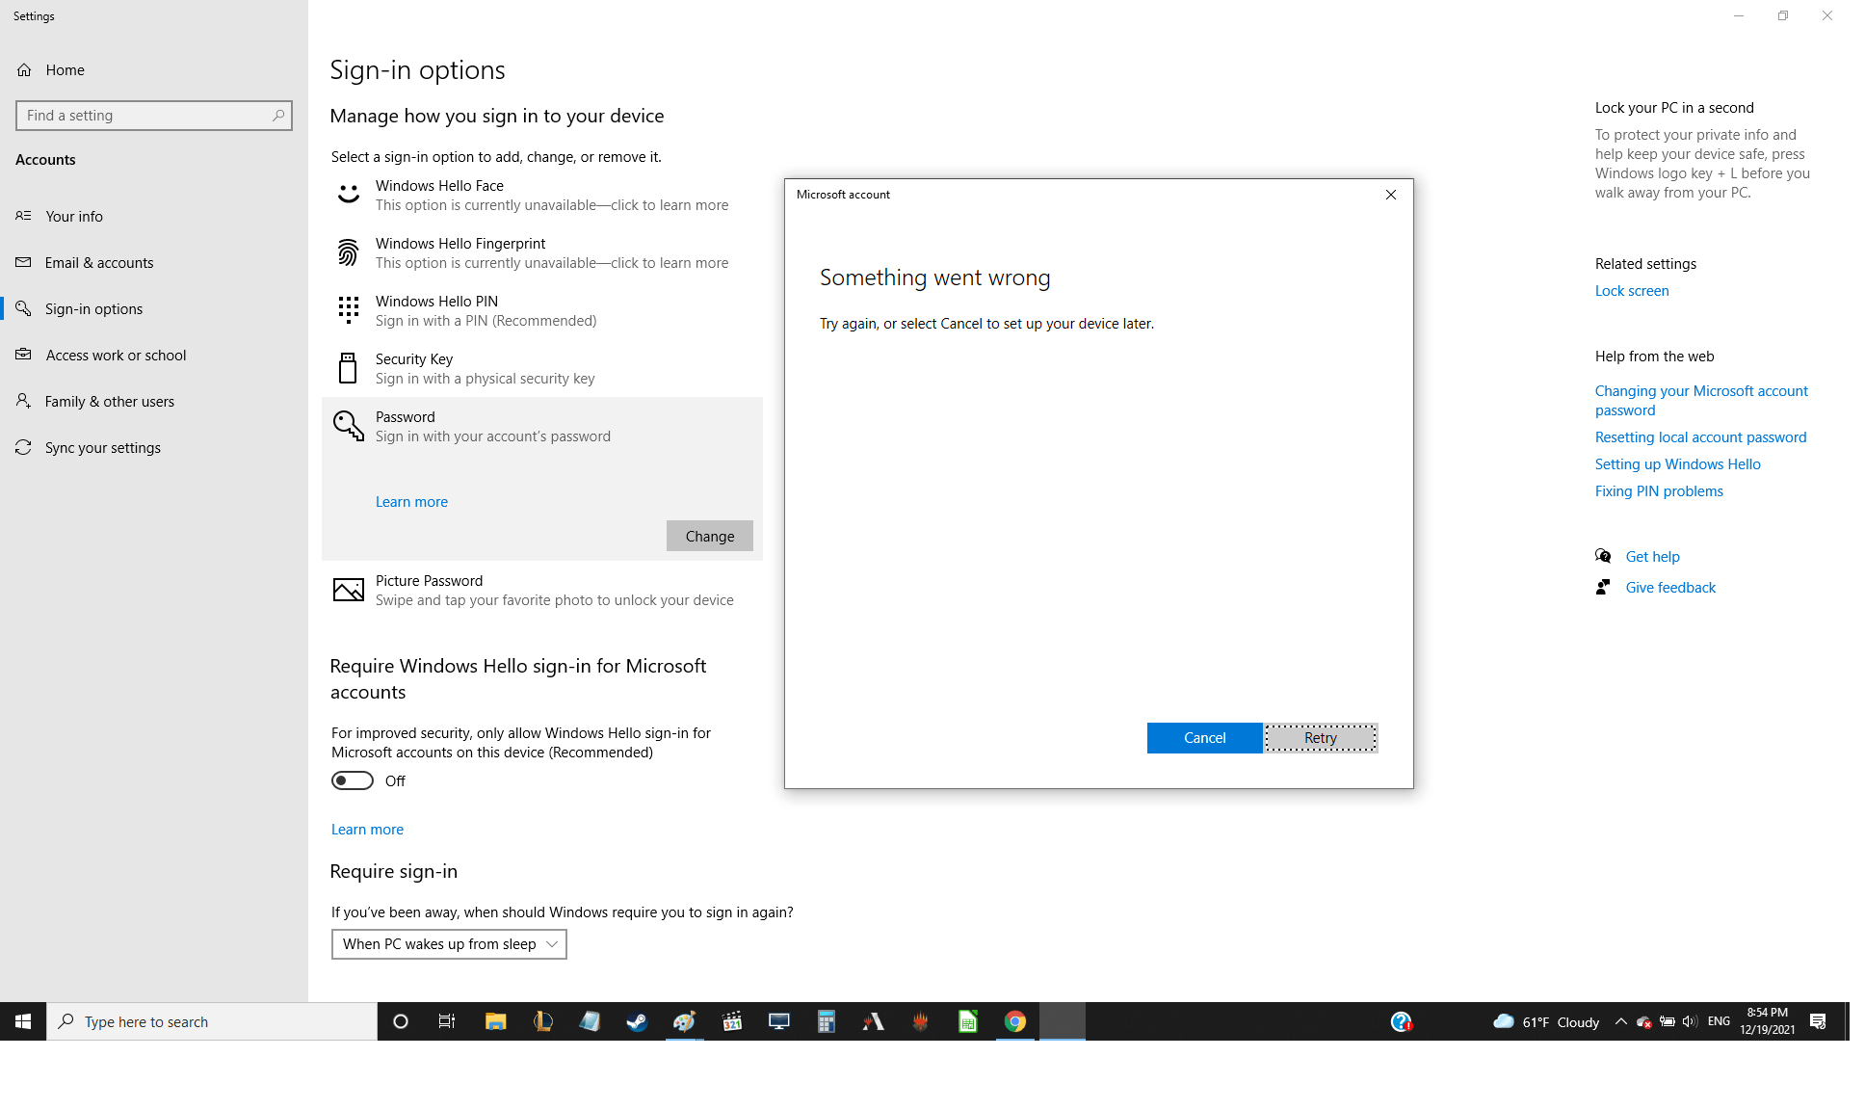Click the password Change button
1865x1110 pixels.
pos(709,537)
